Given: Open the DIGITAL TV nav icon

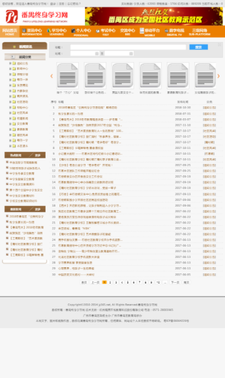Looking at the screenshot, I should click(x=166, y=31).
